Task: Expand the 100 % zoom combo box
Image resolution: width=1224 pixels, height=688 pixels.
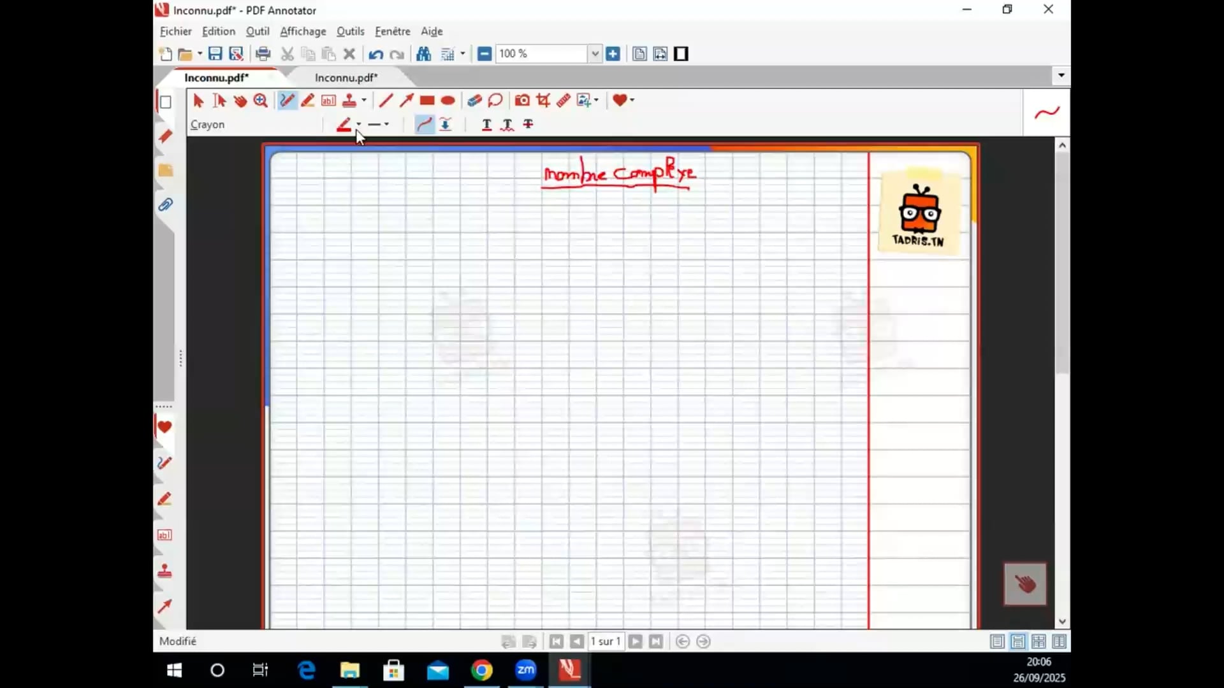Action: click(595, 54)
